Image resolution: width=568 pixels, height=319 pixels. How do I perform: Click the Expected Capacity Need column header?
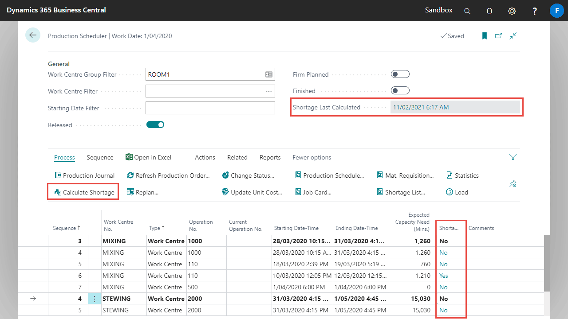(x=412, y=222)
